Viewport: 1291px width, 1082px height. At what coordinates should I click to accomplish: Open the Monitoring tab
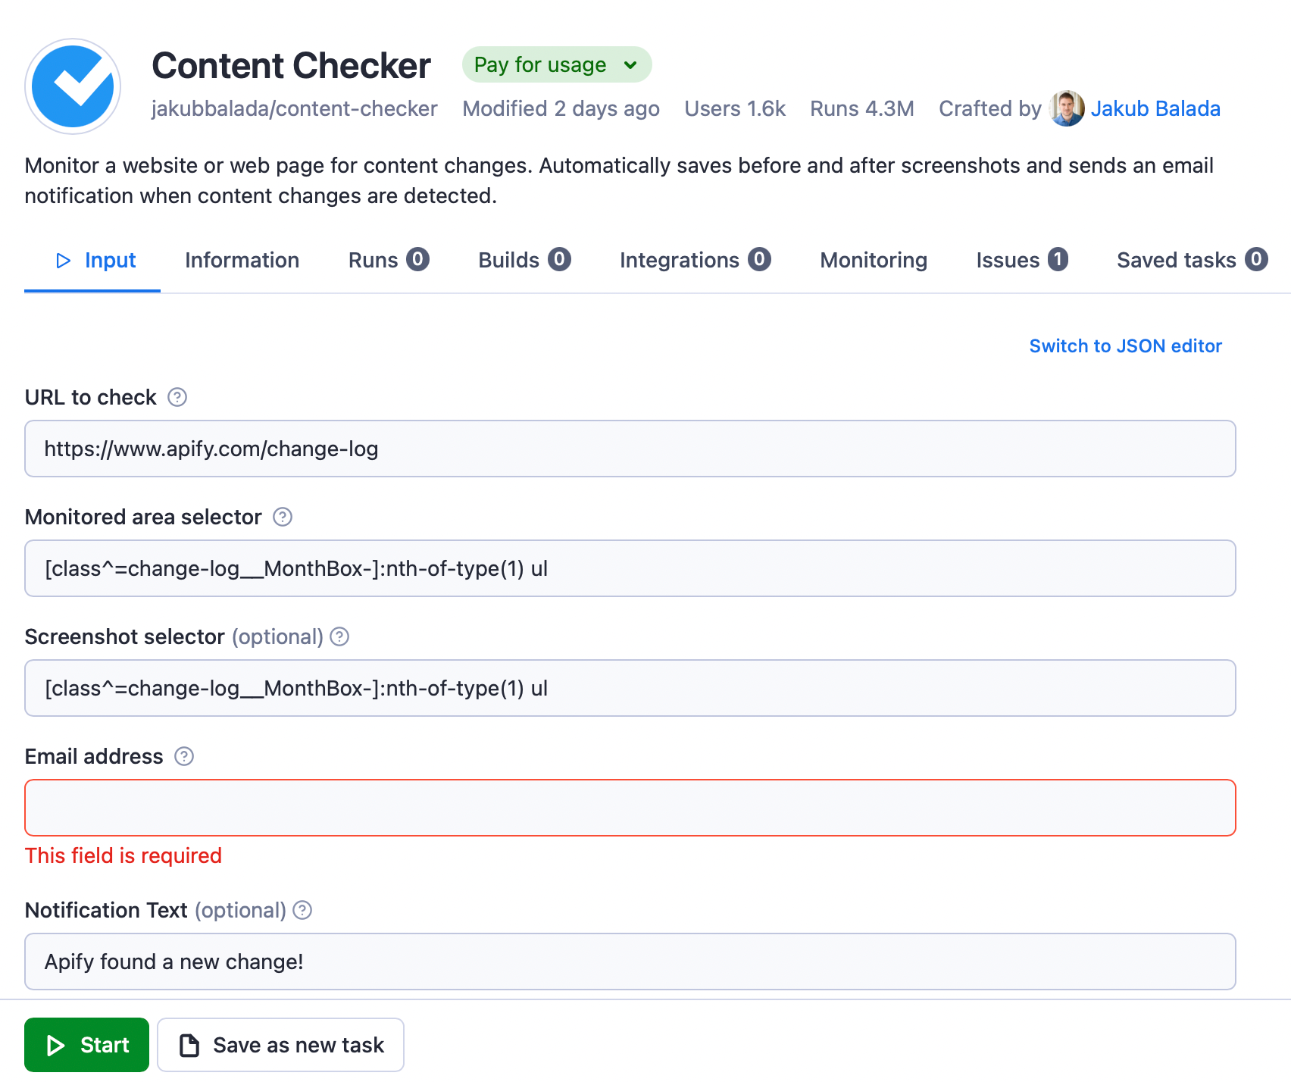[874, 260]
